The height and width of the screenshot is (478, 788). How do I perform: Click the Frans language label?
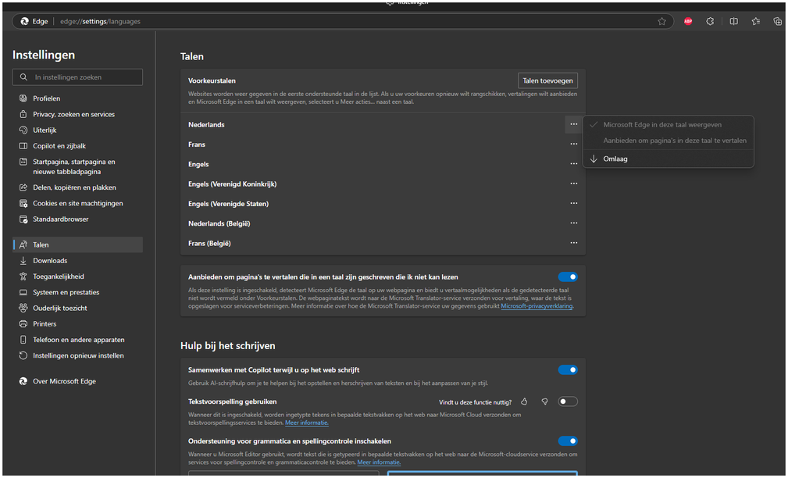click(197, 144)
